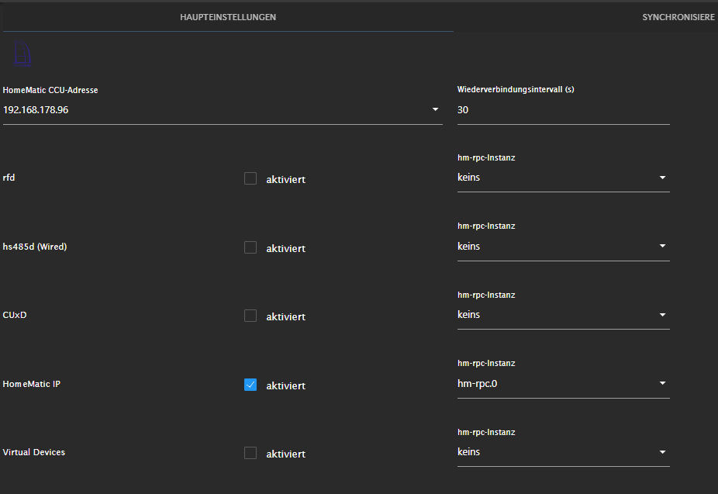The image size is (718, 494).
Task: Click the HomeMatic CCU-Adresse label
Action: click(50, 90)
